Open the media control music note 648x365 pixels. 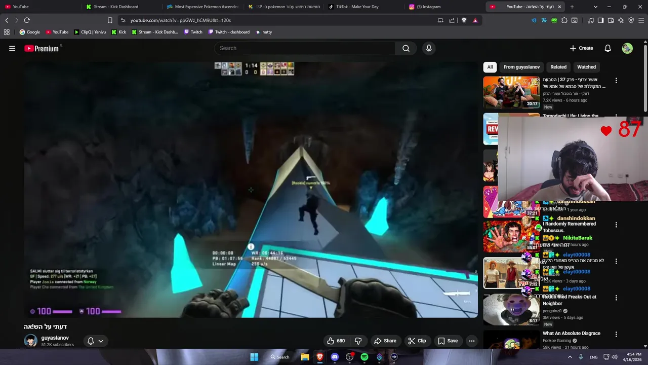click(591, 20)
